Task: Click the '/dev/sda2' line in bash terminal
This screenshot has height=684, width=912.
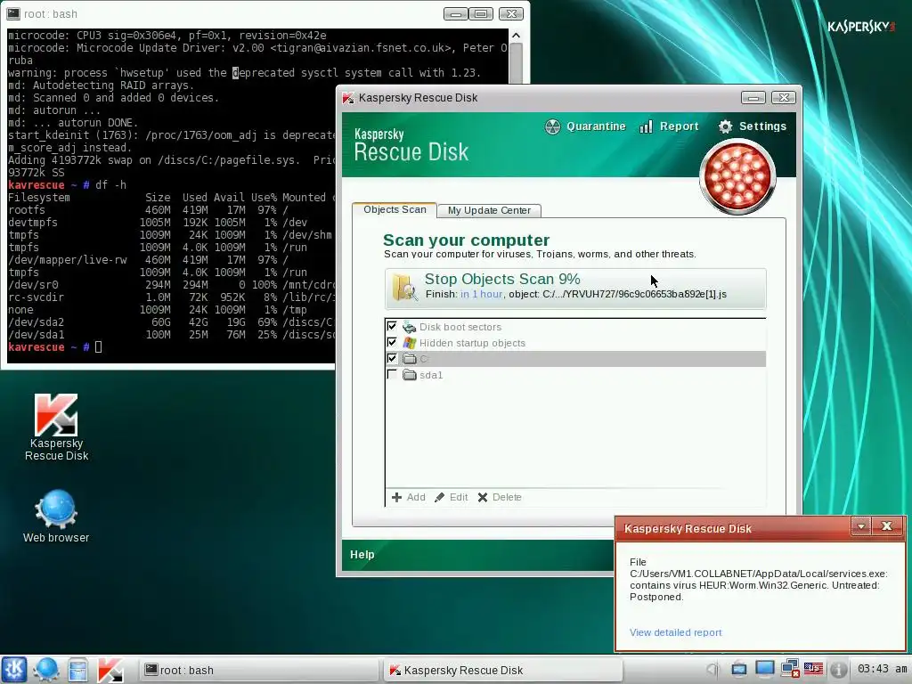Action: 171,322
